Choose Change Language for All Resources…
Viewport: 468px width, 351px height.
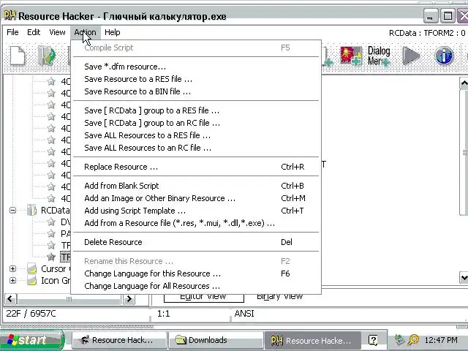click(197, 286)
